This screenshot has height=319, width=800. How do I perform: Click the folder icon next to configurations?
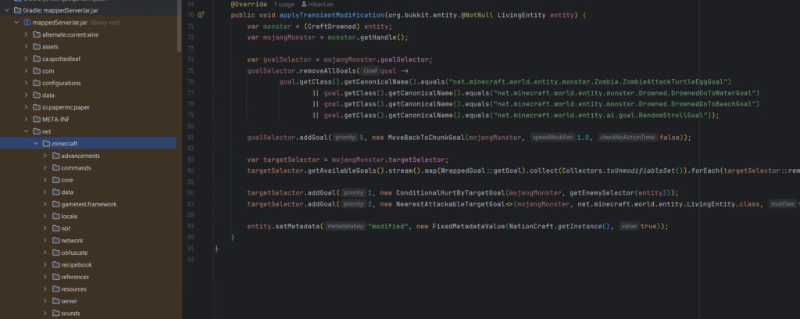pos(37,83)
